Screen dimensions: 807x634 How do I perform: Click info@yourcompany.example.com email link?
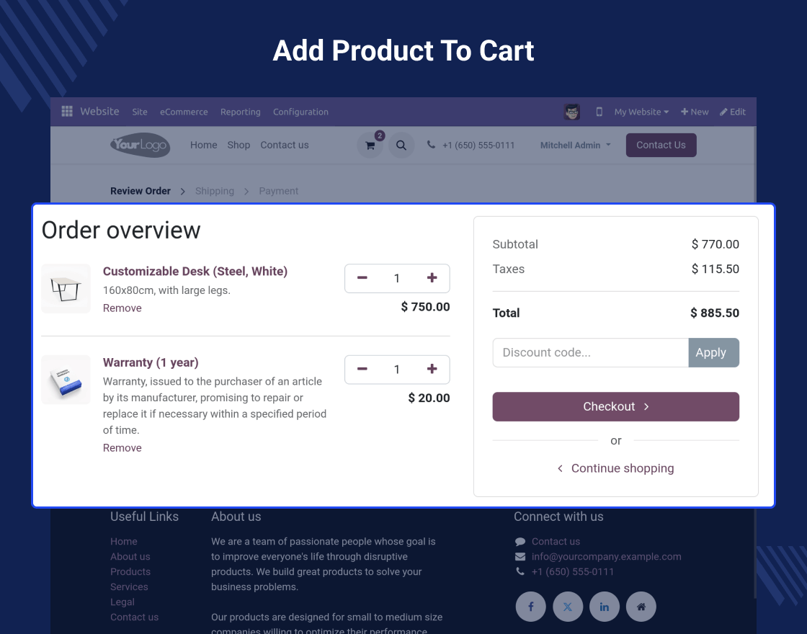606,557
